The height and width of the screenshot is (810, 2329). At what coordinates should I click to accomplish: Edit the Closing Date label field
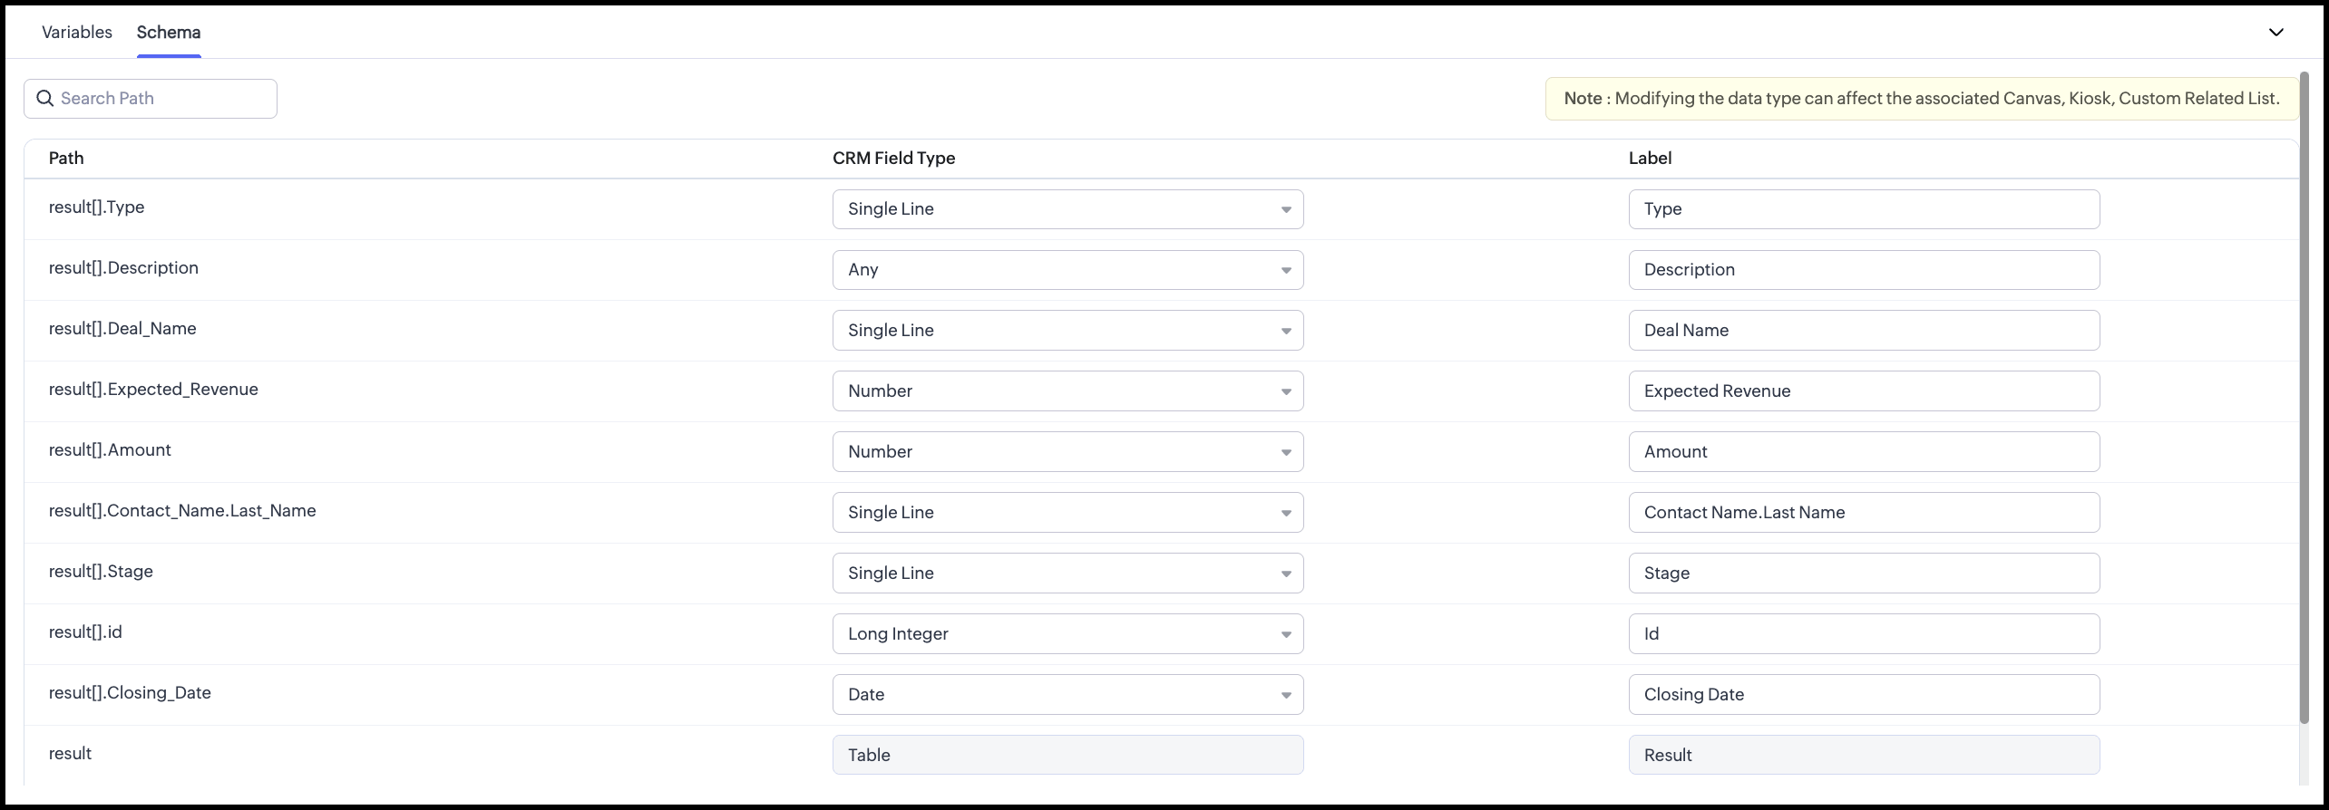point(1864,695)
